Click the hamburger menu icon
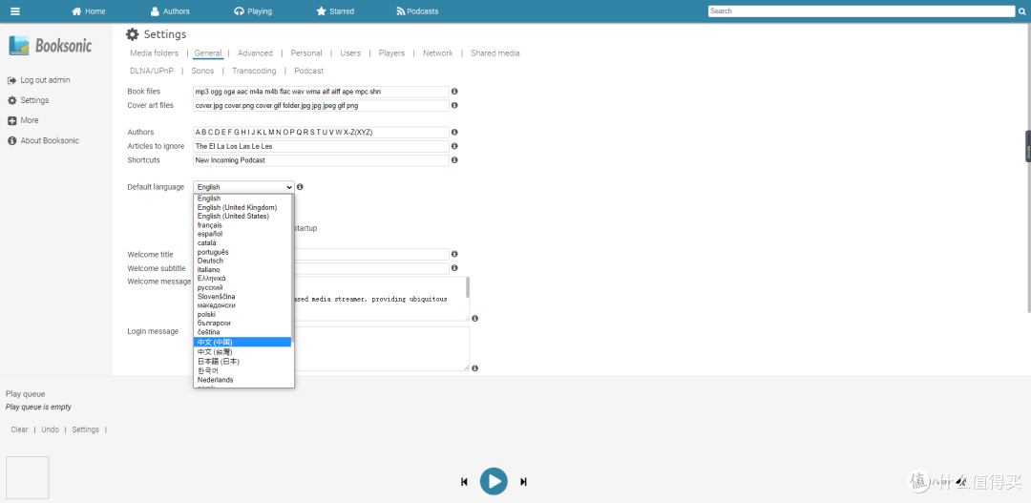1031x503 pixels. 15,11
